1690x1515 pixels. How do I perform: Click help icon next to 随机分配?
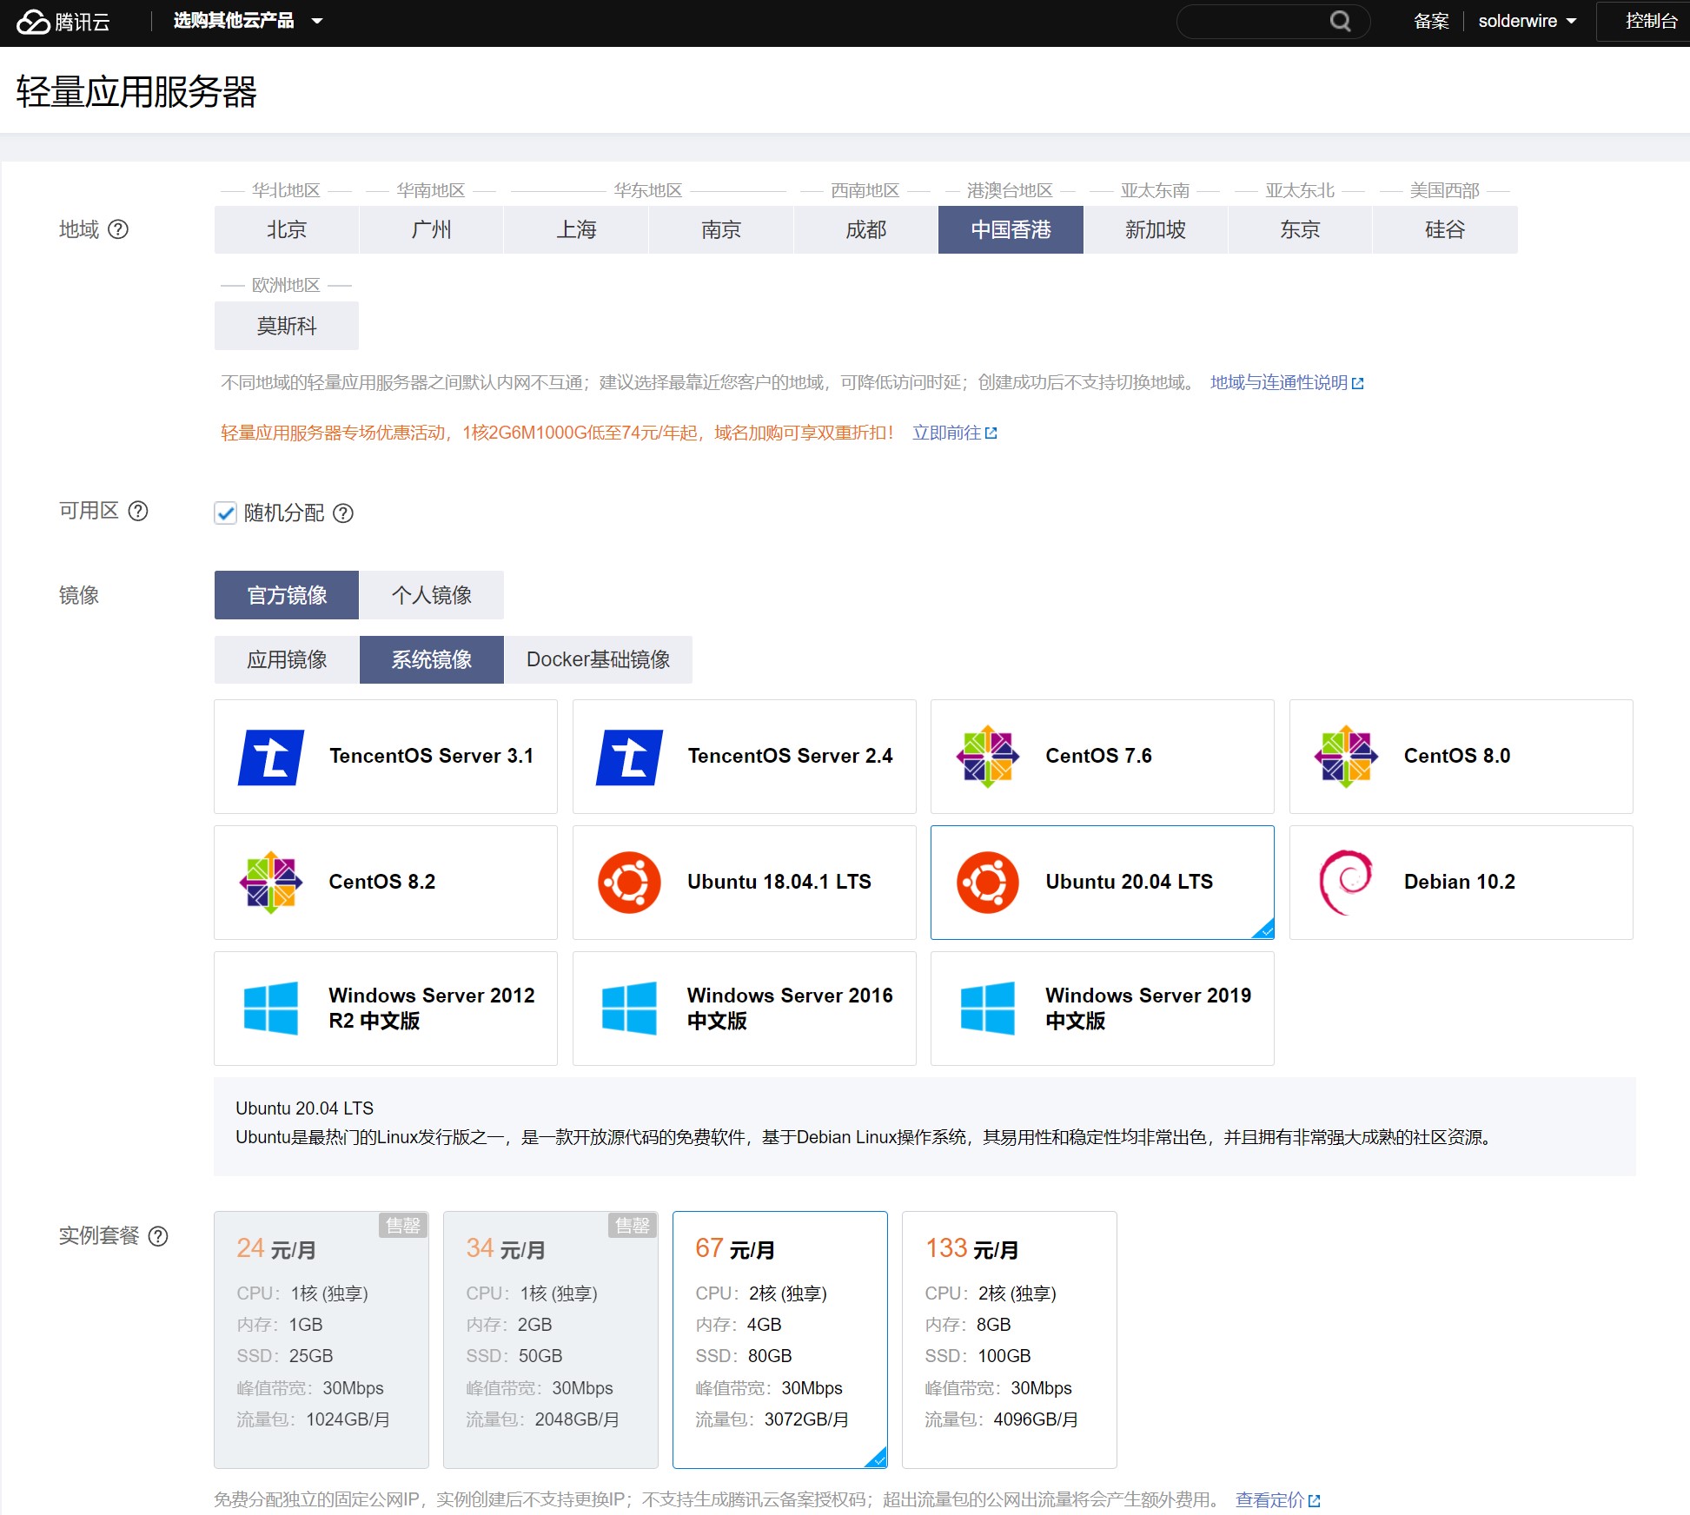pos(343,513)
